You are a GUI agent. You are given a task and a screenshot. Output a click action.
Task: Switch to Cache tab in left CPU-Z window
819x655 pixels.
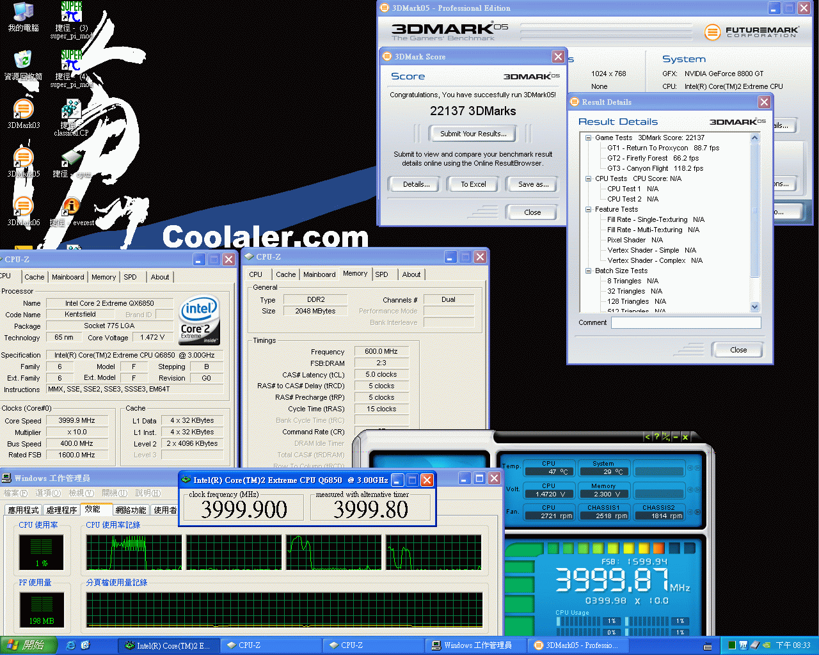(x=35, y=277)
